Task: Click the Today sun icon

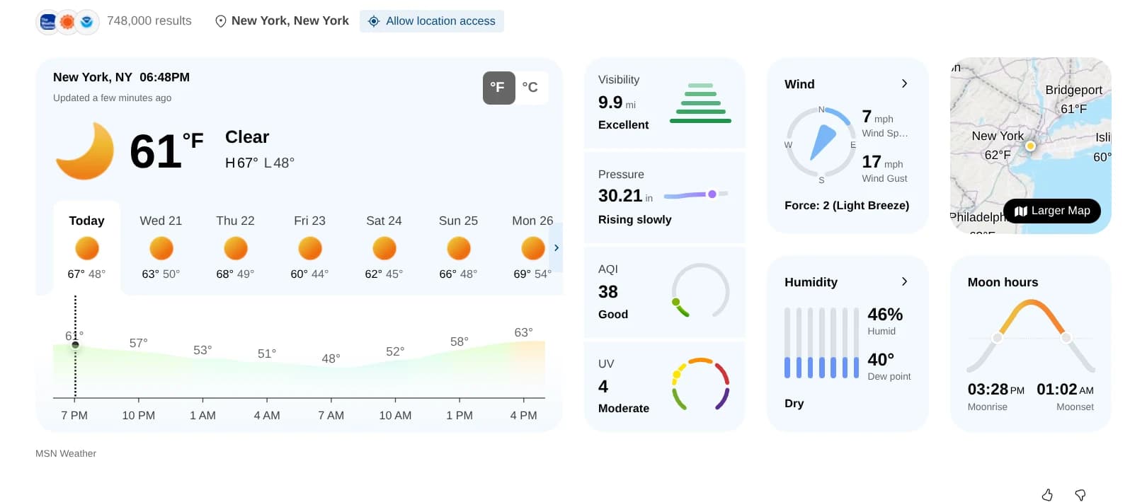Action: (87, 249)
